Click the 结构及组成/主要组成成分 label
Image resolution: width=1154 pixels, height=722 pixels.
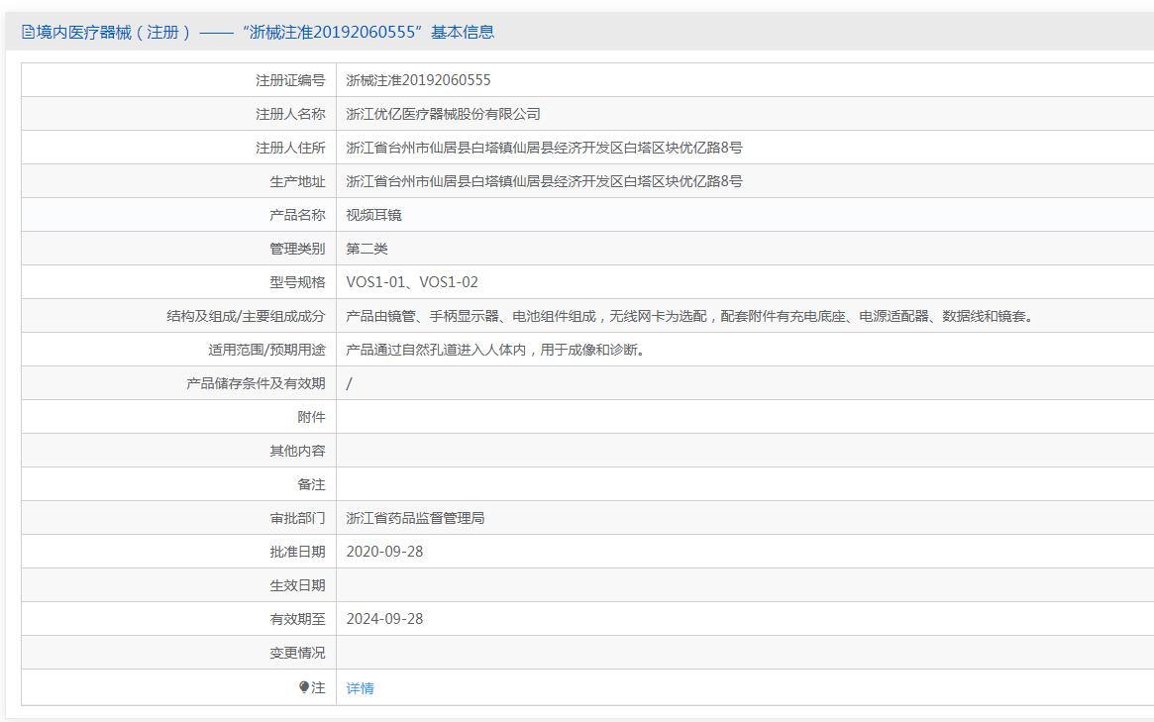246,316
